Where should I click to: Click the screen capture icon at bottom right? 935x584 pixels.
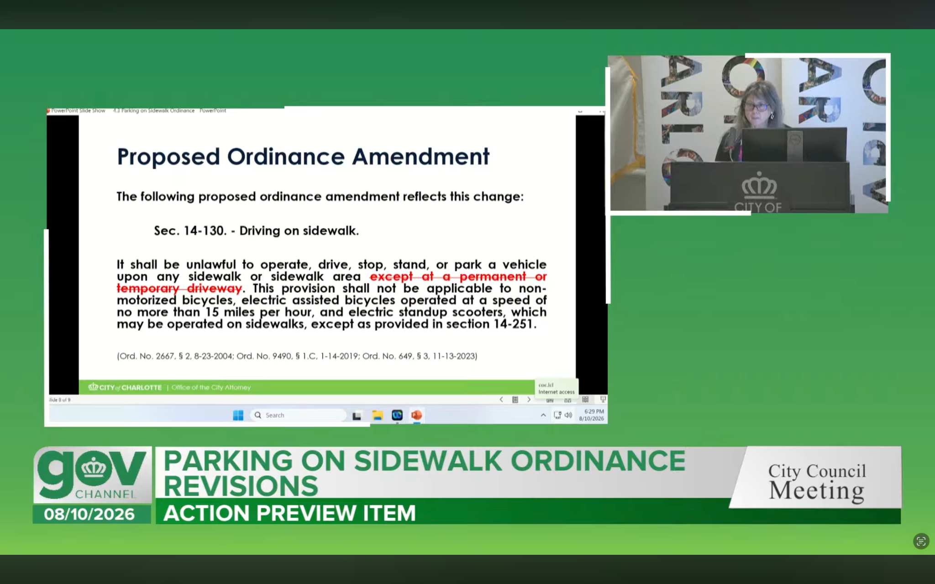[x=921, y=541]
